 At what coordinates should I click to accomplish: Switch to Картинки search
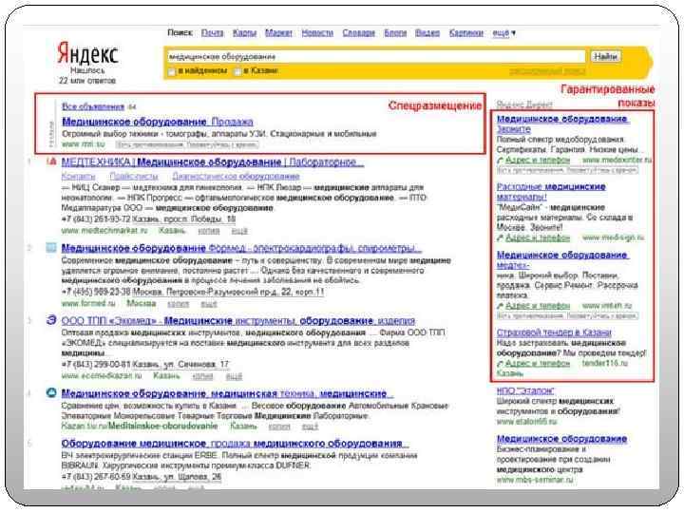coord(466,32)
